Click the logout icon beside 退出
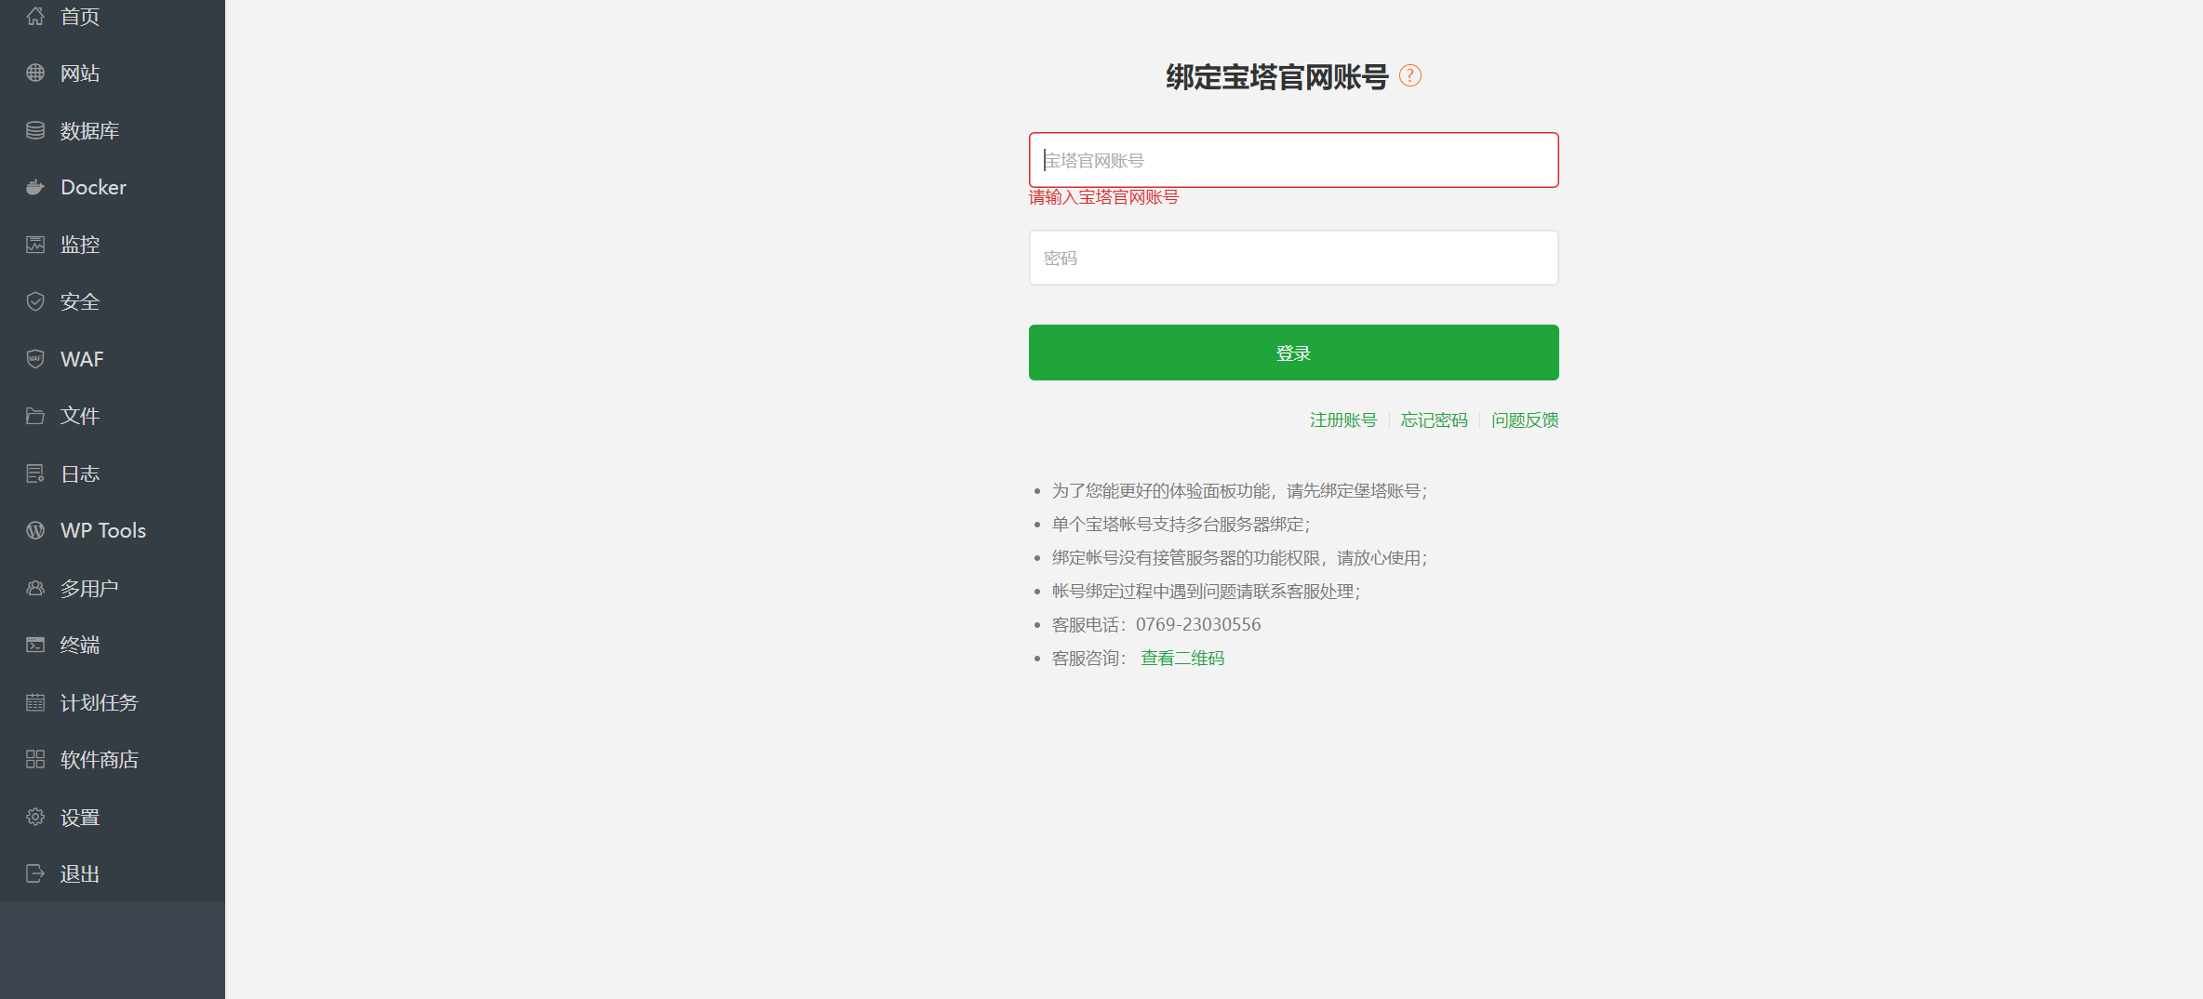The width and height of the screenshot is (2203, 999). (35, 873)
